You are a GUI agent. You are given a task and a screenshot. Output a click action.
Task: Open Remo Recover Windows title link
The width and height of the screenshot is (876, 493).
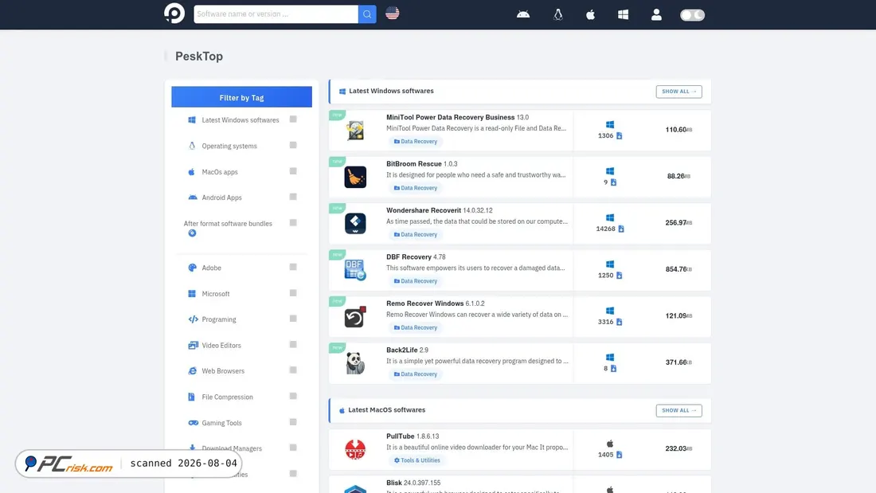(x=425, y=303)
